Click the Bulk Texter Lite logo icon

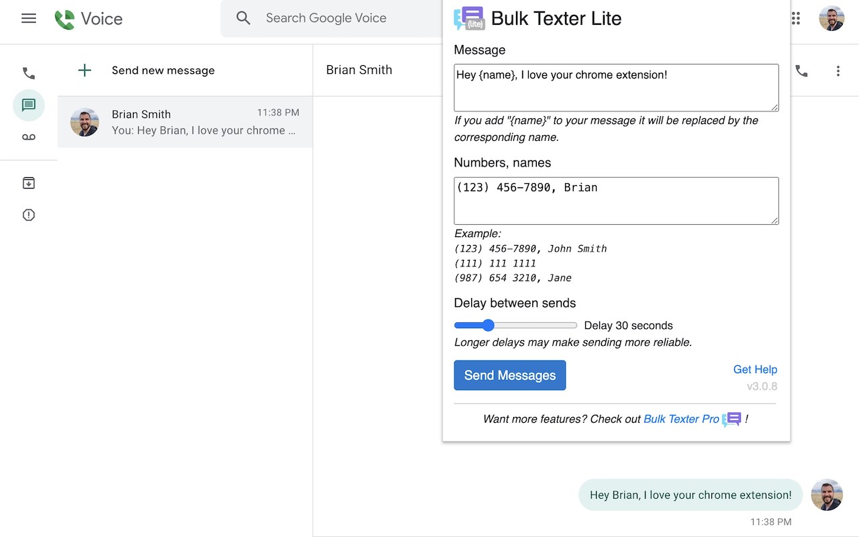click(x=469, y=18)
